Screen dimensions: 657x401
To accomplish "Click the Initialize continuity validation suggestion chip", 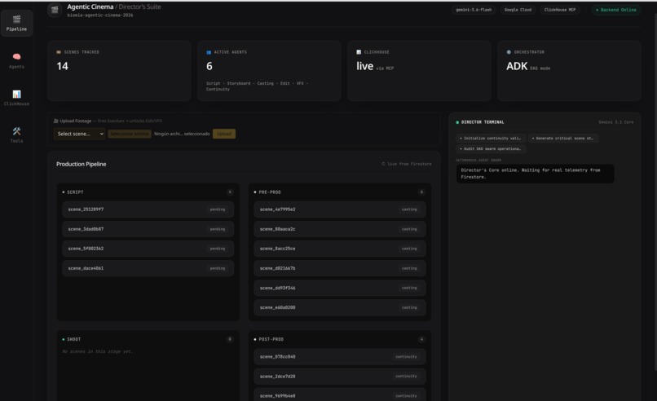I will [x=490, y=138].
